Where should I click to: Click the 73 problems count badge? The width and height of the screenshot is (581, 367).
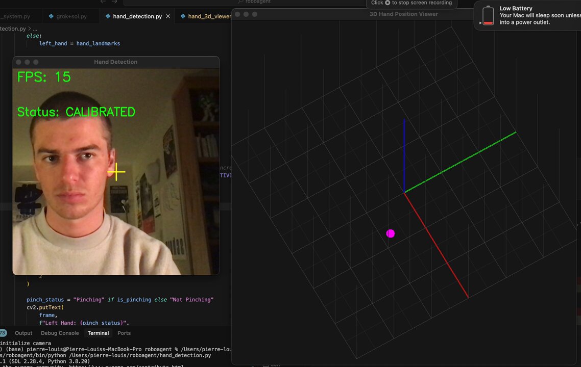pyautogui.click(x=3, y=333)
